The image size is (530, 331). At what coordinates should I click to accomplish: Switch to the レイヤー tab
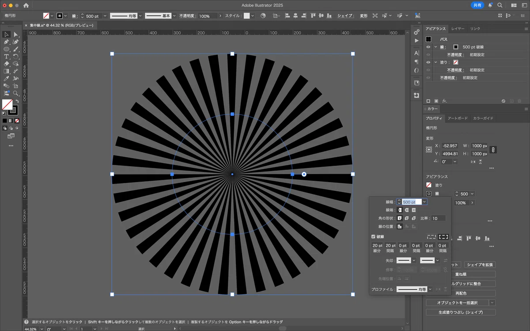pos(458,29)
